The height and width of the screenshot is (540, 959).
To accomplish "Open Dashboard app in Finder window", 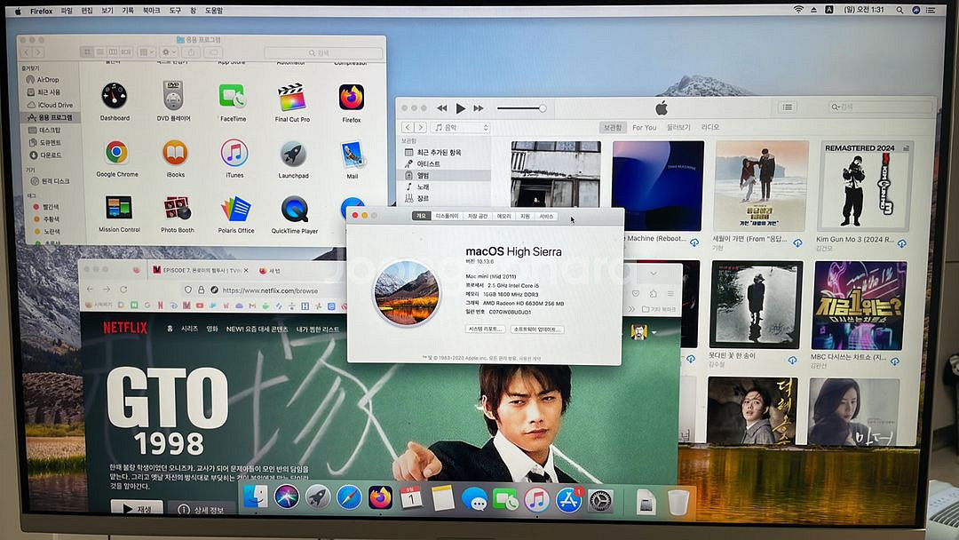I will (115, 97).
